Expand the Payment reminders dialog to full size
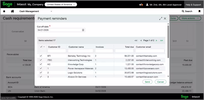 (x=161, y=19)
